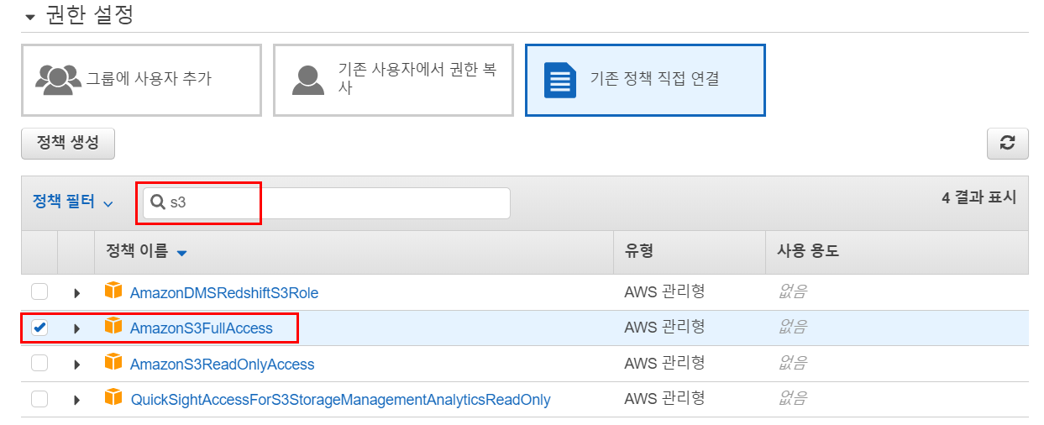Click 없음 in AmazonS3FullAccess row
The width and height of the screenshot is (1044, 425).
click(x=793, y=327)
